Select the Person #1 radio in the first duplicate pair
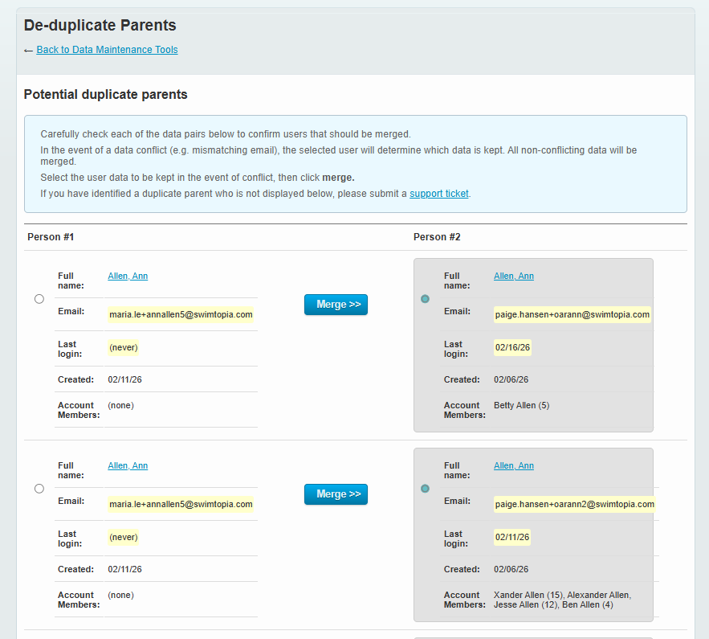The height and width of the screenshot is (639, 709). click(x=39, y=298)
